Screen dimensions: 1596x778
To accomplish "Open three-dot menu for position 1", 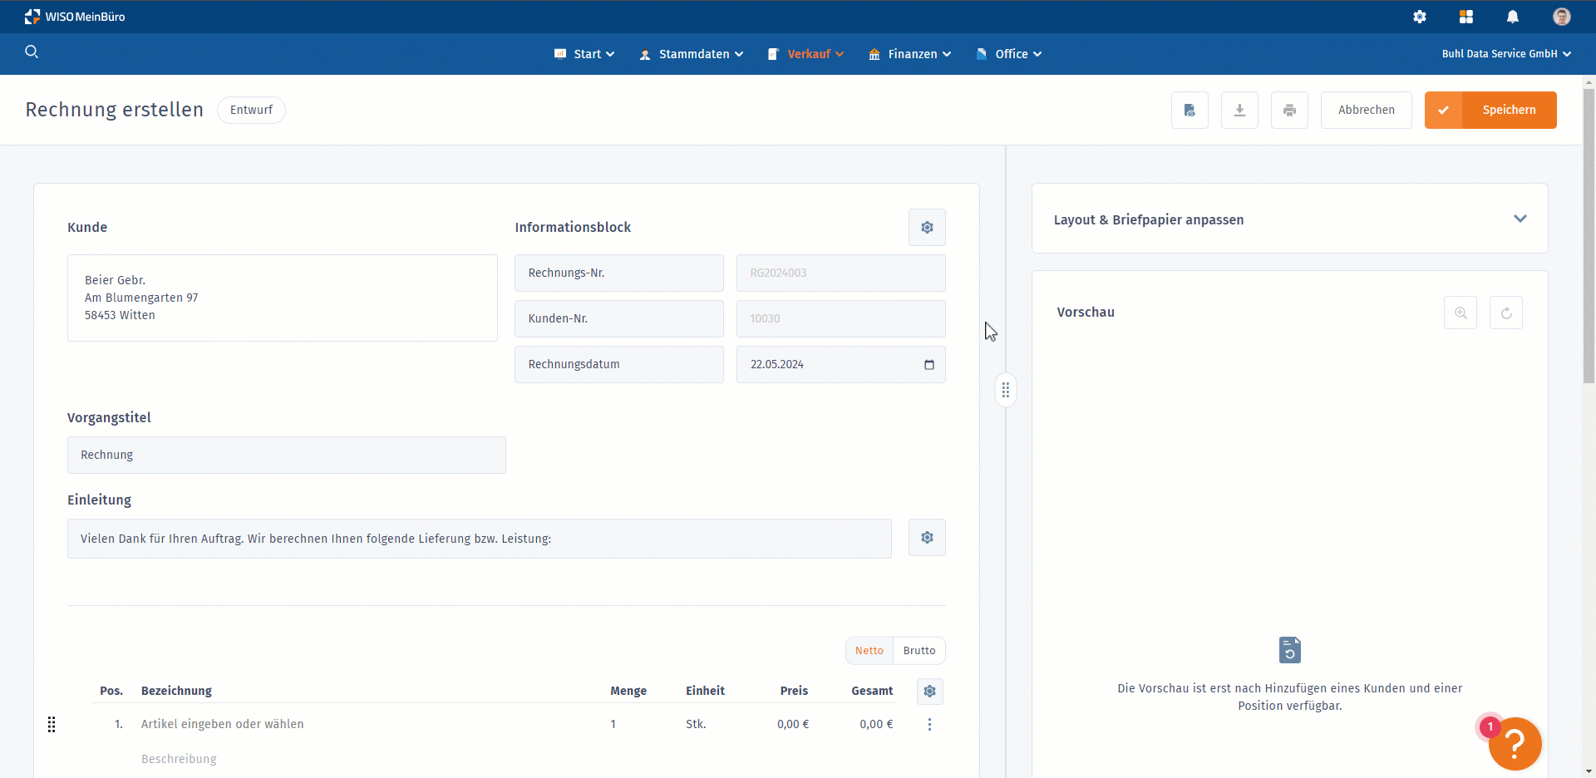I will (x=929, y=725).
